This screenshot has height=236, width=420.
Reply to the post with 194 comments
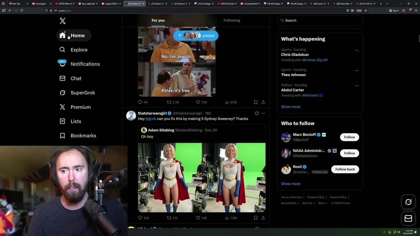(143, 218)
